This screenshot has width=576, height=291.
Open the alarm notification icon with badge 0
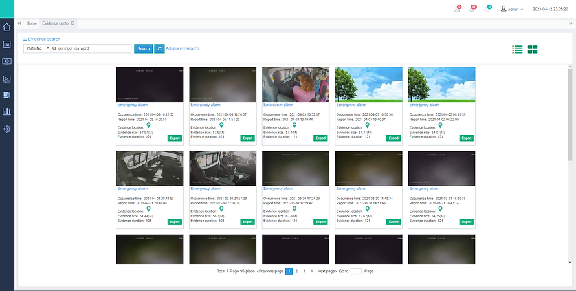pyautogui.click(x=457, y=9)
